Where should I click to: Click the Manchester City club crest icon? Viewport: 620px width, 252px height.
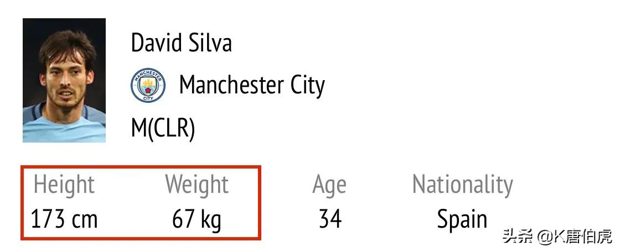pyautogui.click(x=148, y=85)
